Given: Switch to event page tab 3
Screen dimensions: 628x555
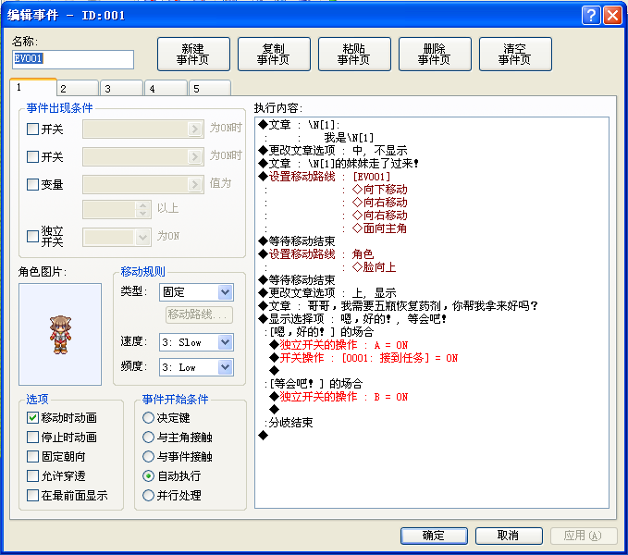Looking at the screenshot, I should point(123,89).
